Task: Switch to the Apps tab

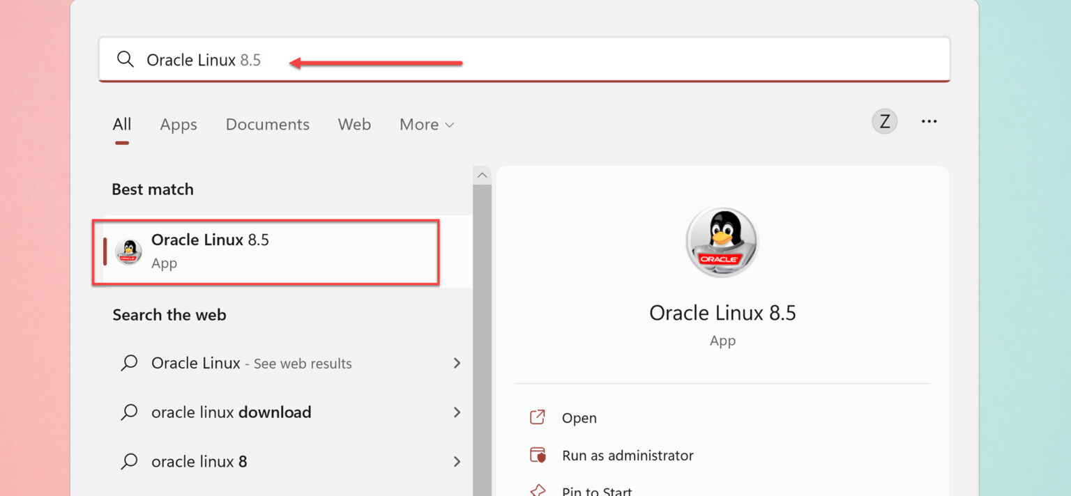Action: coord(178,124)
